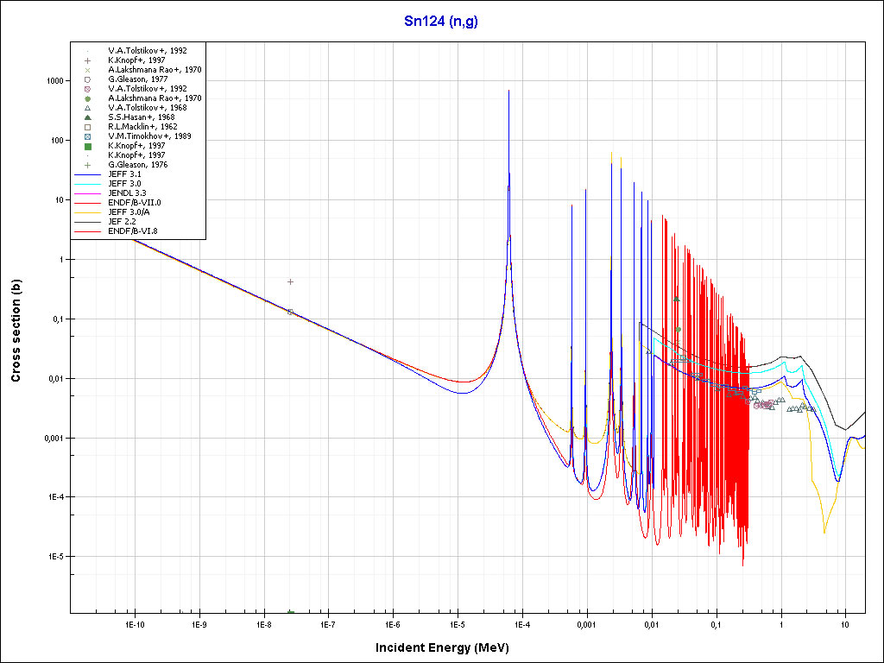Select the V.M.Timokhov+, 1989 crossed-square marker
Screen dimensions: 884x663
coord(87,136)
